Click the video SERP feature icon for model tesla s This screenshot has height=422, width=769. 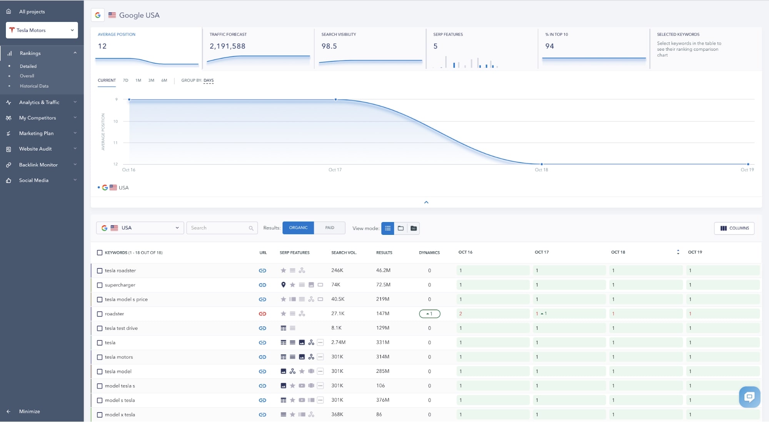coord(302,385)
